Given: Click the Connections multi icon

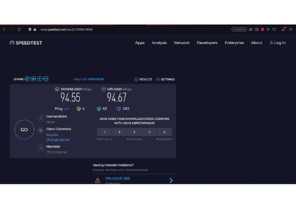Looking at the screenshot, I should click(40, 119).
